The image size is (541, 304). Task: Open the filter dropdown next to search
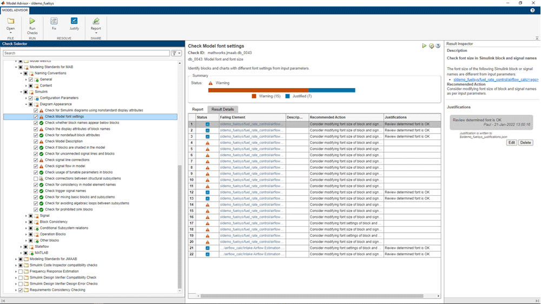tap(176, 54)
